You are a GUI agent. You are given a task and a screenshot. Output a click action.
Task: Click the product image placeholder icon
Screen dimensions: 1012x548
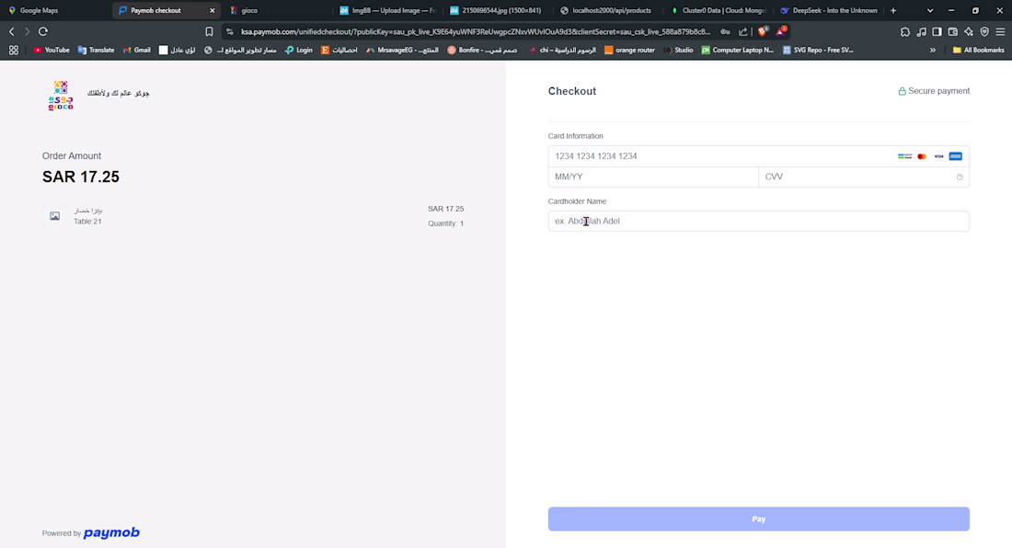point(55,216)
